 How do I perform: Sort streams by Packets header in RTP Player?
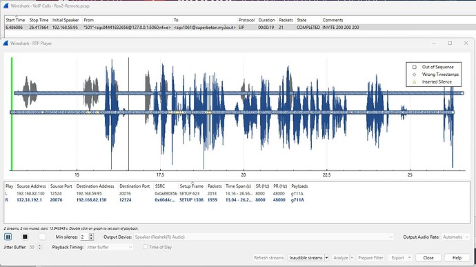point(215,186)
